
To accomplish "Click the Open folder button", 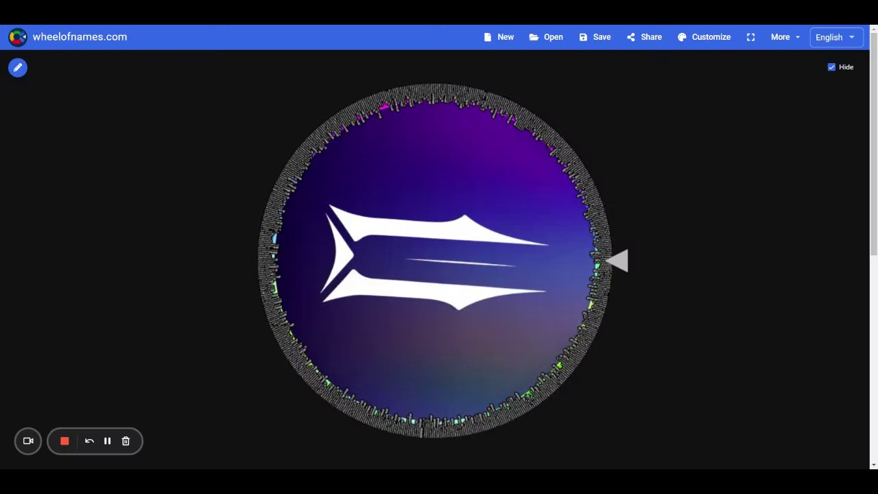I will [546, 37].
